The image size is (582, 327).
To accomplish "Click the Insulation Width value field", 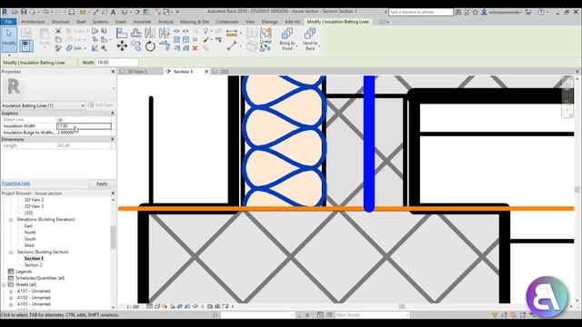I will [84, 126].
